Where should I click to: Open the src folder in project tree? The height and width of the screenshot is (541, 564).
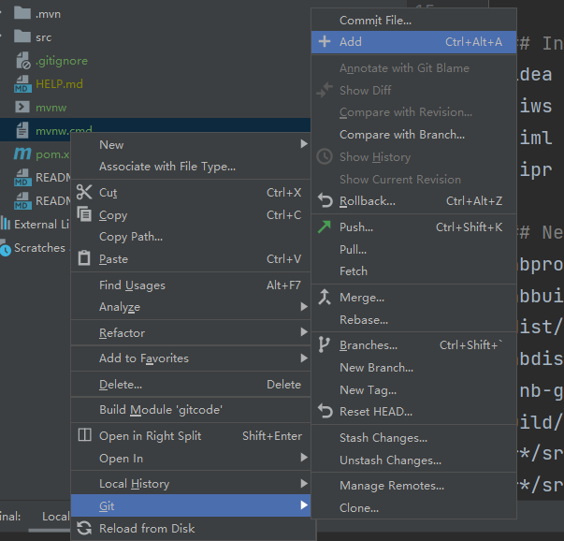coord(44,37)
